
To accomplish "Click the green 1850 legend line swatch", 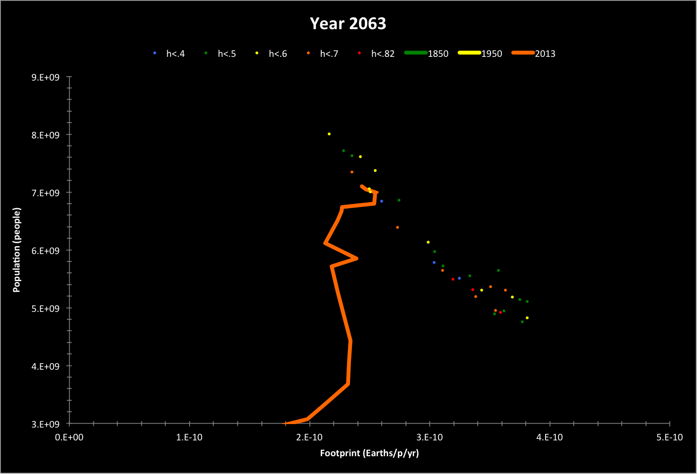I will click(x=416, y=53).
